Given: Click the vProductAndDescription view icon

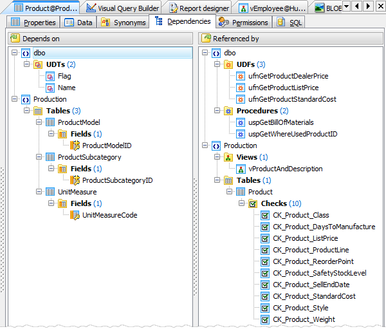Looking at the screenshot, I should click(241, 169).
